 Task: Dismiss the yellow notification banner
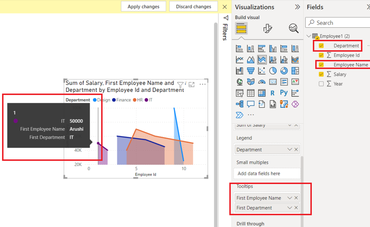click(225, 7)
